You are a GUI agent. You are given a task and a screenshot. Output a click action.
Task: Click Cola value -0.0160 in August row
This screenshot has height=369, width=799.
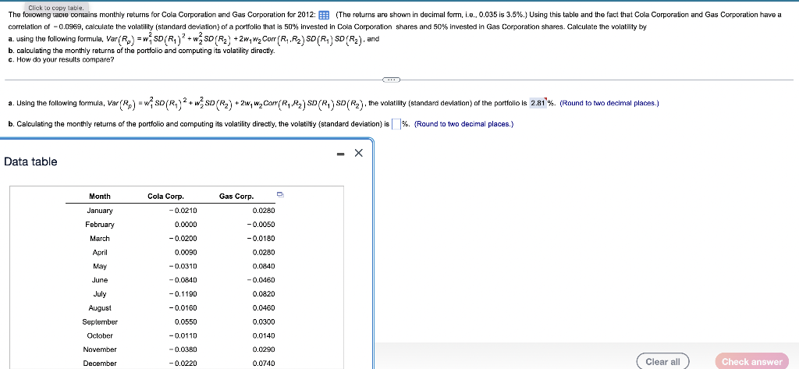pyautogui.click(x=183, y=308)
